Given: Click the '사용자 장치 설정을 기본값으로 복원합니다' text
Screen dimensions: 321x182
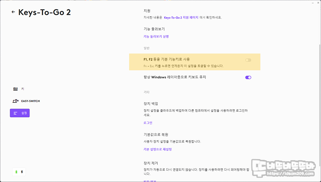Looking at the screenshot, I should tap(172, 141).
